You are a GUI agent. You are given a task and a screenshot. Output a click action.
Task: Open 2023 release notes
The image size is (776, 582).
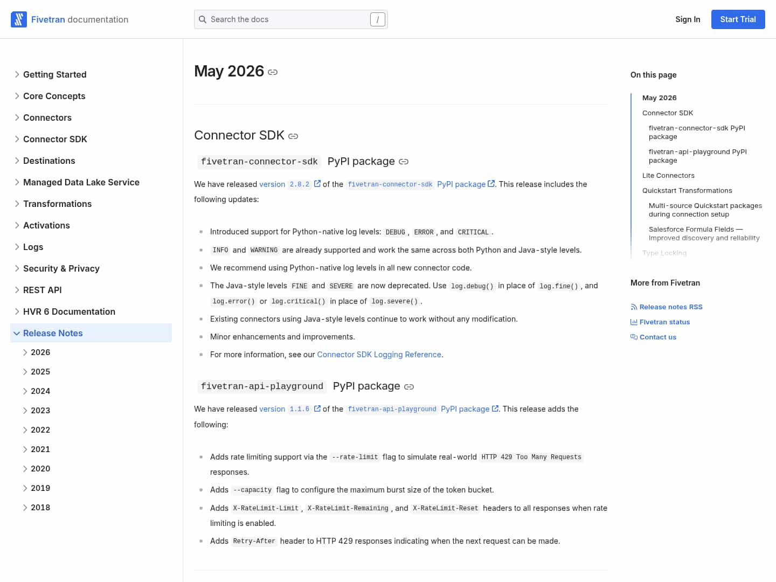(40, 411)
